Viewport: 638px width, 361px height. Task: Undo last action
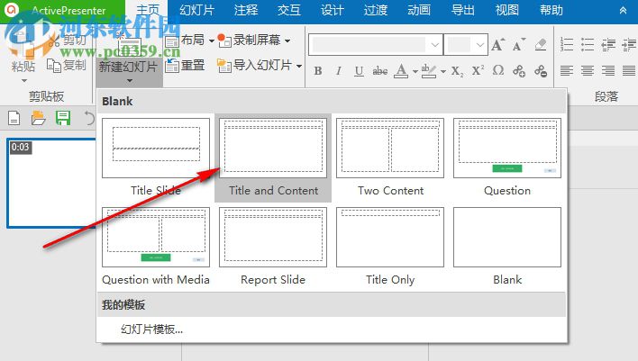[x=88, y=118]
